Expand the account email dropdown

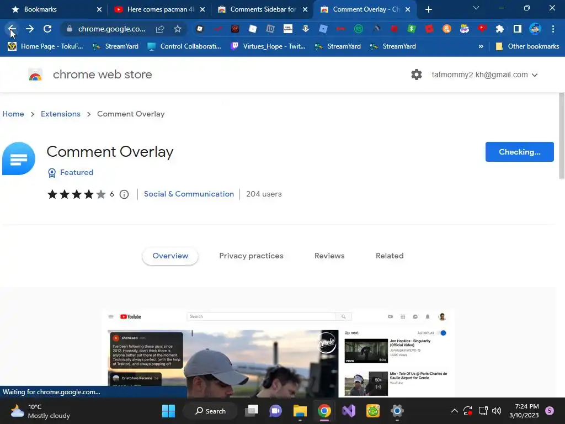[535, 75]
